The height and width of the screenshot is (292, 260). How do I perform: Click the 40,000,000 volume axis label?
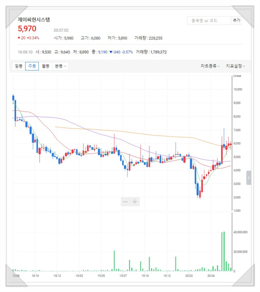coord(241,232)
